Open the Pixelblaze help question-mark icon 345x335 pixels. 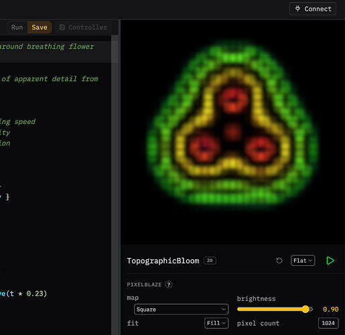[169, 285]
